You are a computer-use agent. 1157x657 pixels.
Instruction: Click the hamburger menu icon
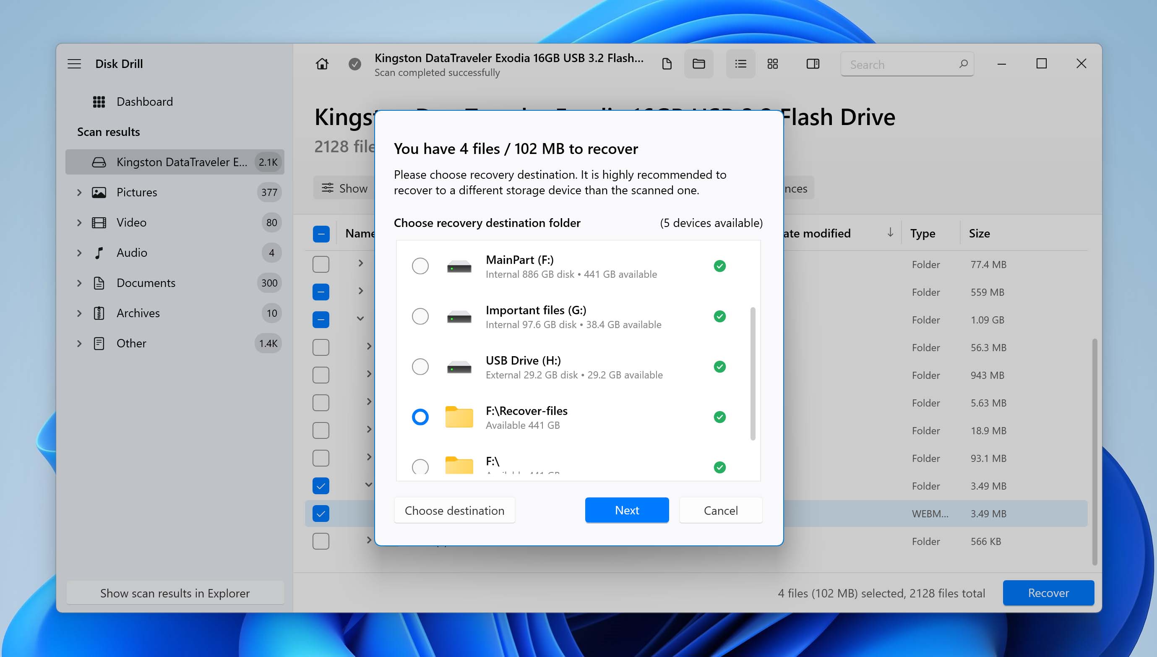75,63
